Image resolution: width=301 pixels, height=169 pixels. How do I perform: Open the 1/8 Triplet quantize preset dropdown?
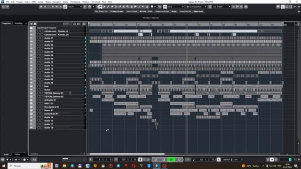[221, 7]
